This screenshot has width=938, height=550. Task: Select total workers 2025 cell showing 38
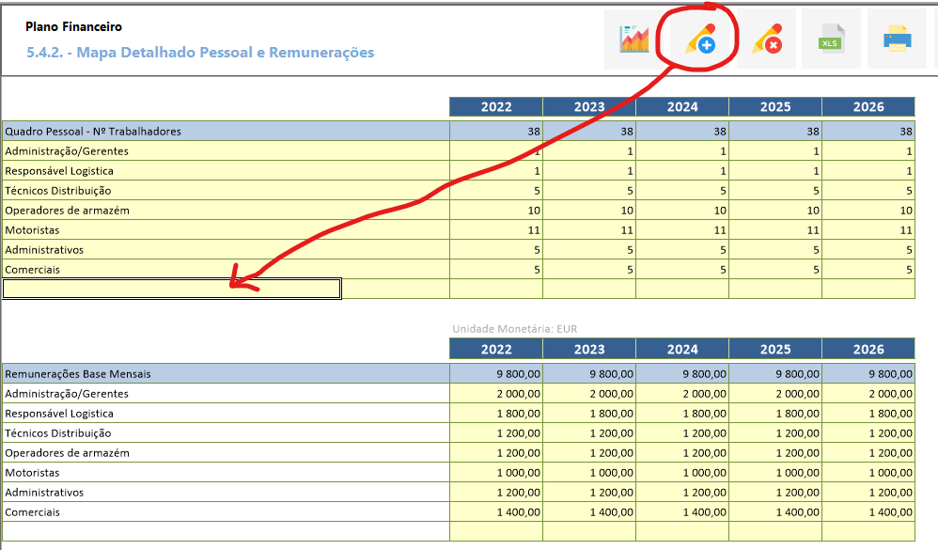tap(775, 131)
